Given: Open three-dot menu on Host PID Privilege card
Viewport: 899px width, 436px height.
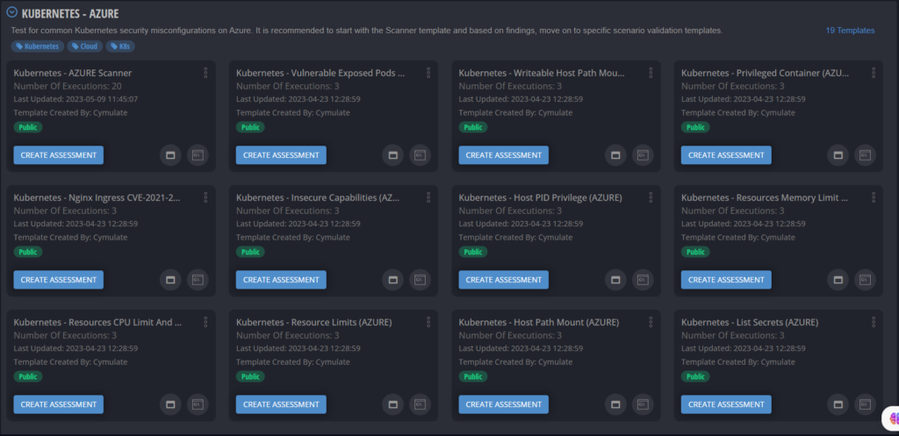Looking at the screenshot, I should [x=650, y=197].
